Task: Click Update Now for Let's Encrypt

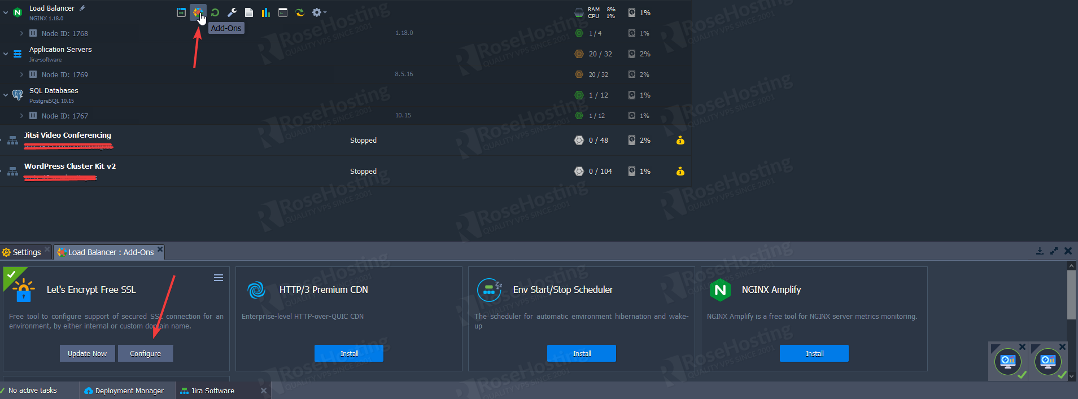Action: click(x=88, y=353)
